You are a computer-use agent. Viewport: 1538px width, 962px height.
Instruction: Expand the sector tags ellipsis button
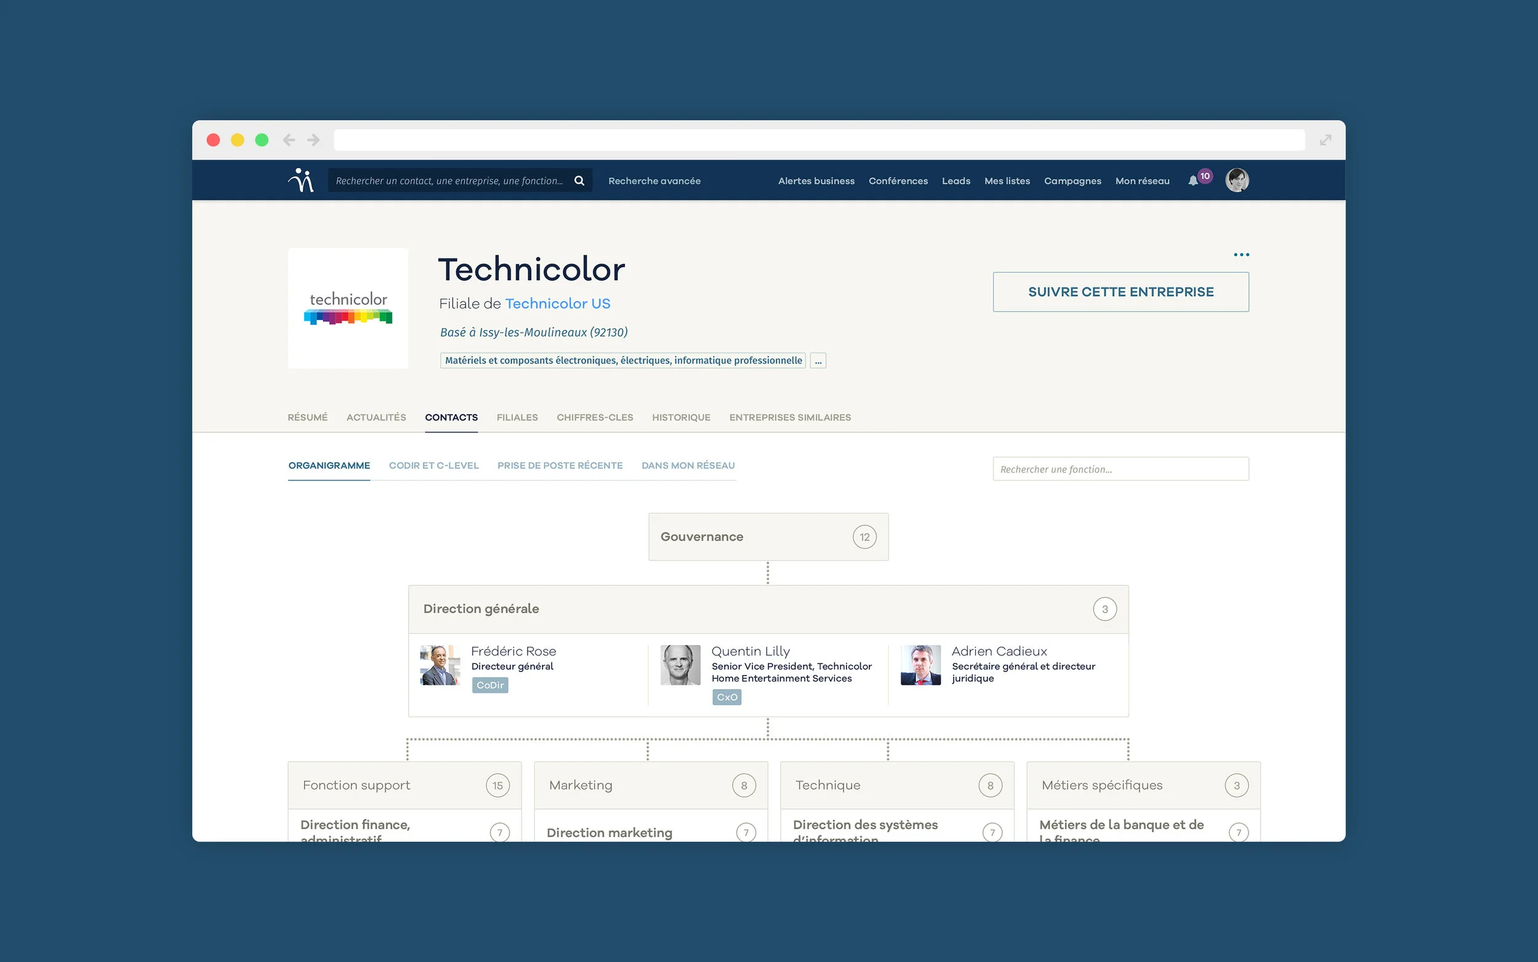(x=818, y=361)
